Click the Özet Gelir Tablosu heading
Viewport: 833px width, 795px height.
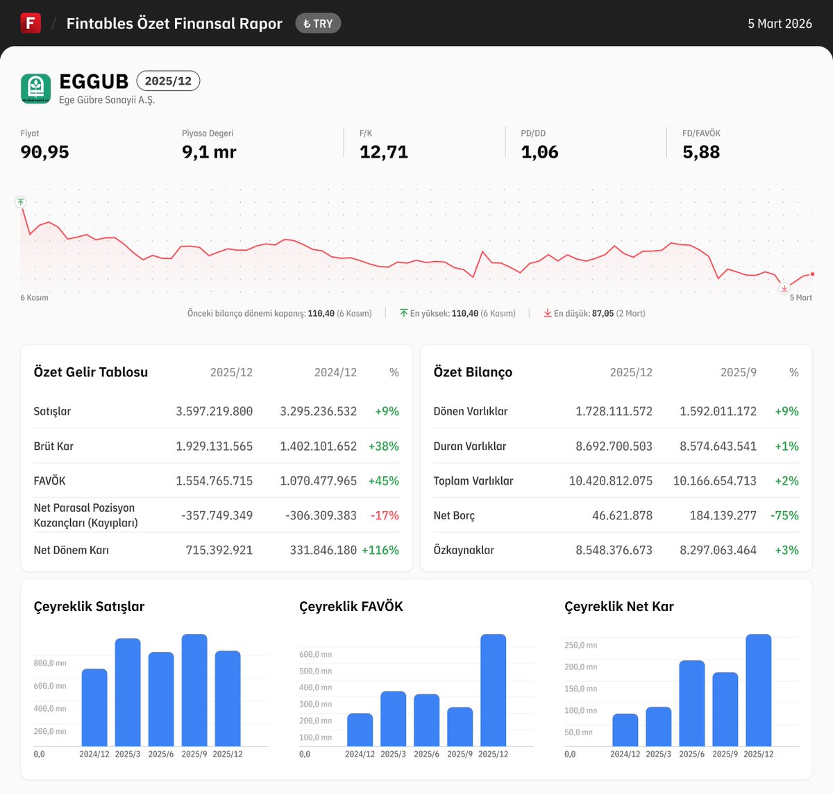91,372
